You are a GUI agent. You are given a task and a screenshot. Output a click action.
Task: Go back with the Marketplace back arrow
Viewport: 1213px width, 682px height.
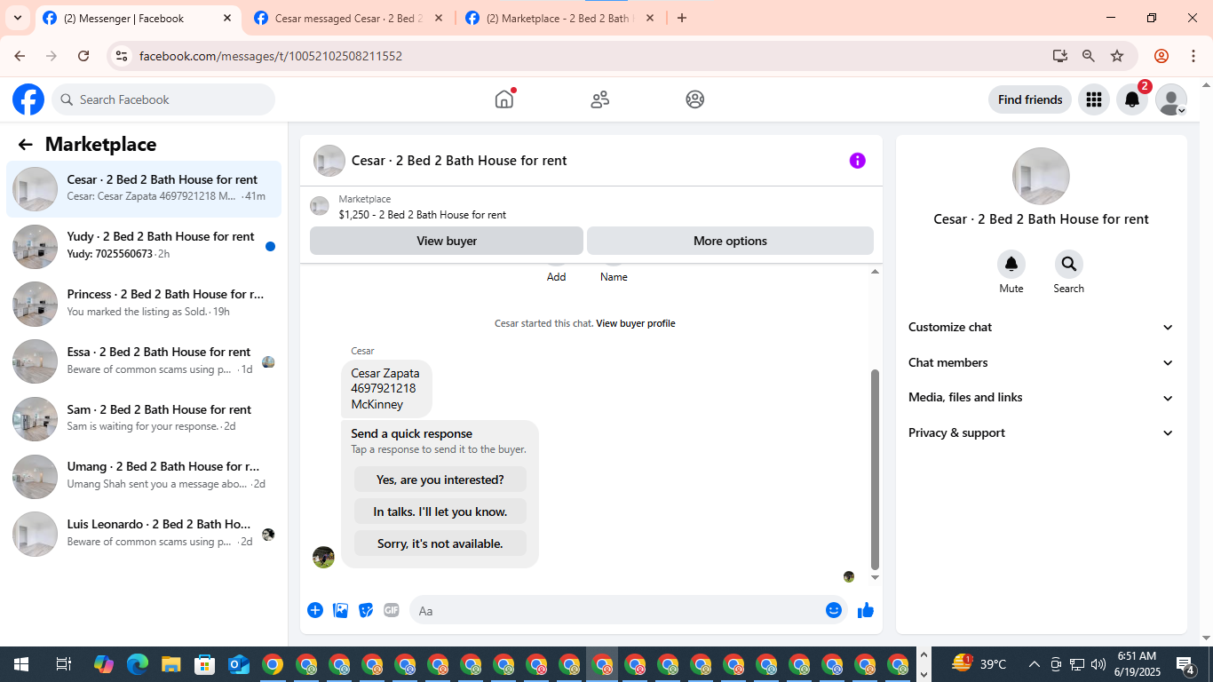[x=25, y=145]
